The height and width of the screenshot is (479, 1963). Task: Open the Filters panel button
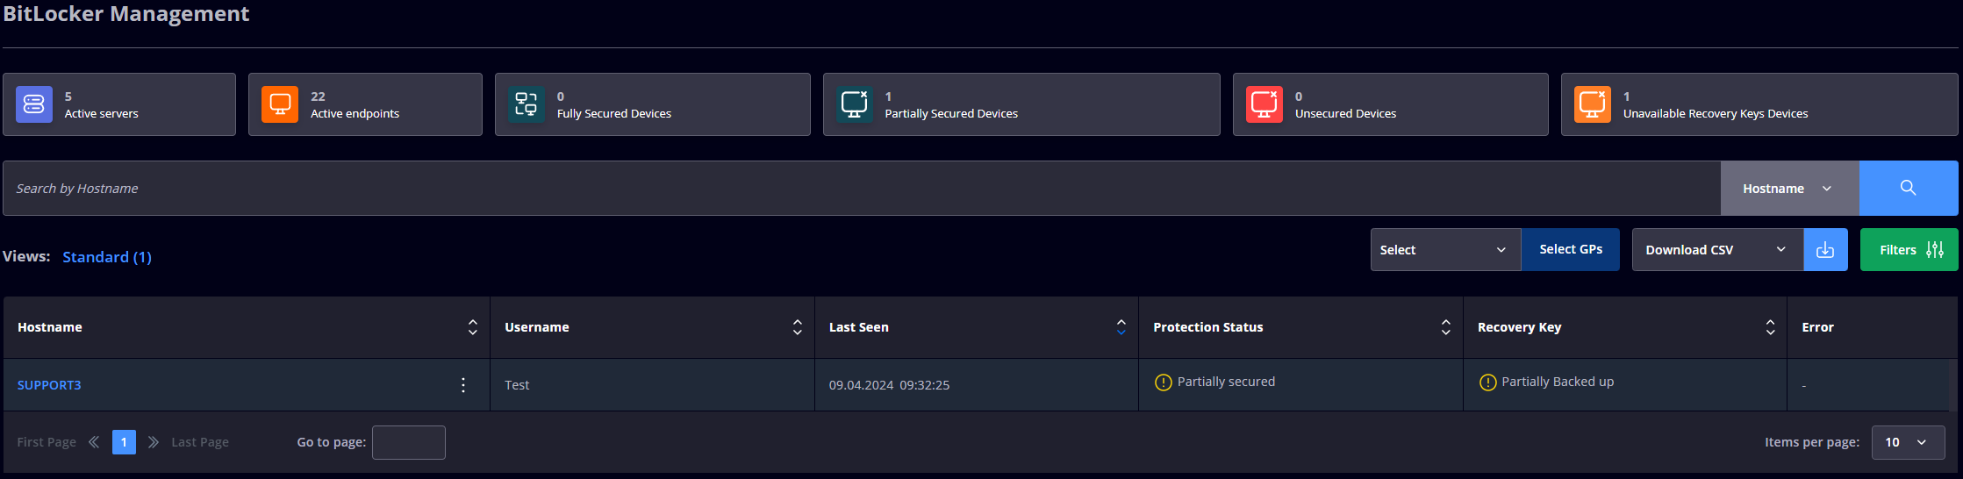tap(1909, 250)
